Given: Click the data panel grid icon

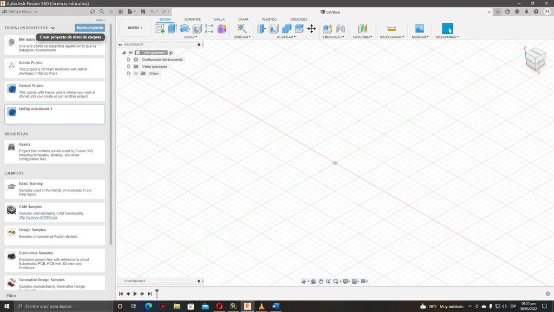Looking at the screenshot, I should [x=121, y=12].
